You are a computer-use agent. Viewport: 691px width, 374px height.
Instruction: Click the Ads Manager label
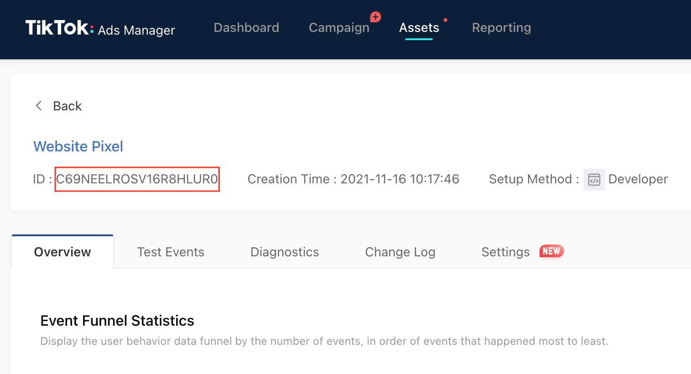pos(136,30)
